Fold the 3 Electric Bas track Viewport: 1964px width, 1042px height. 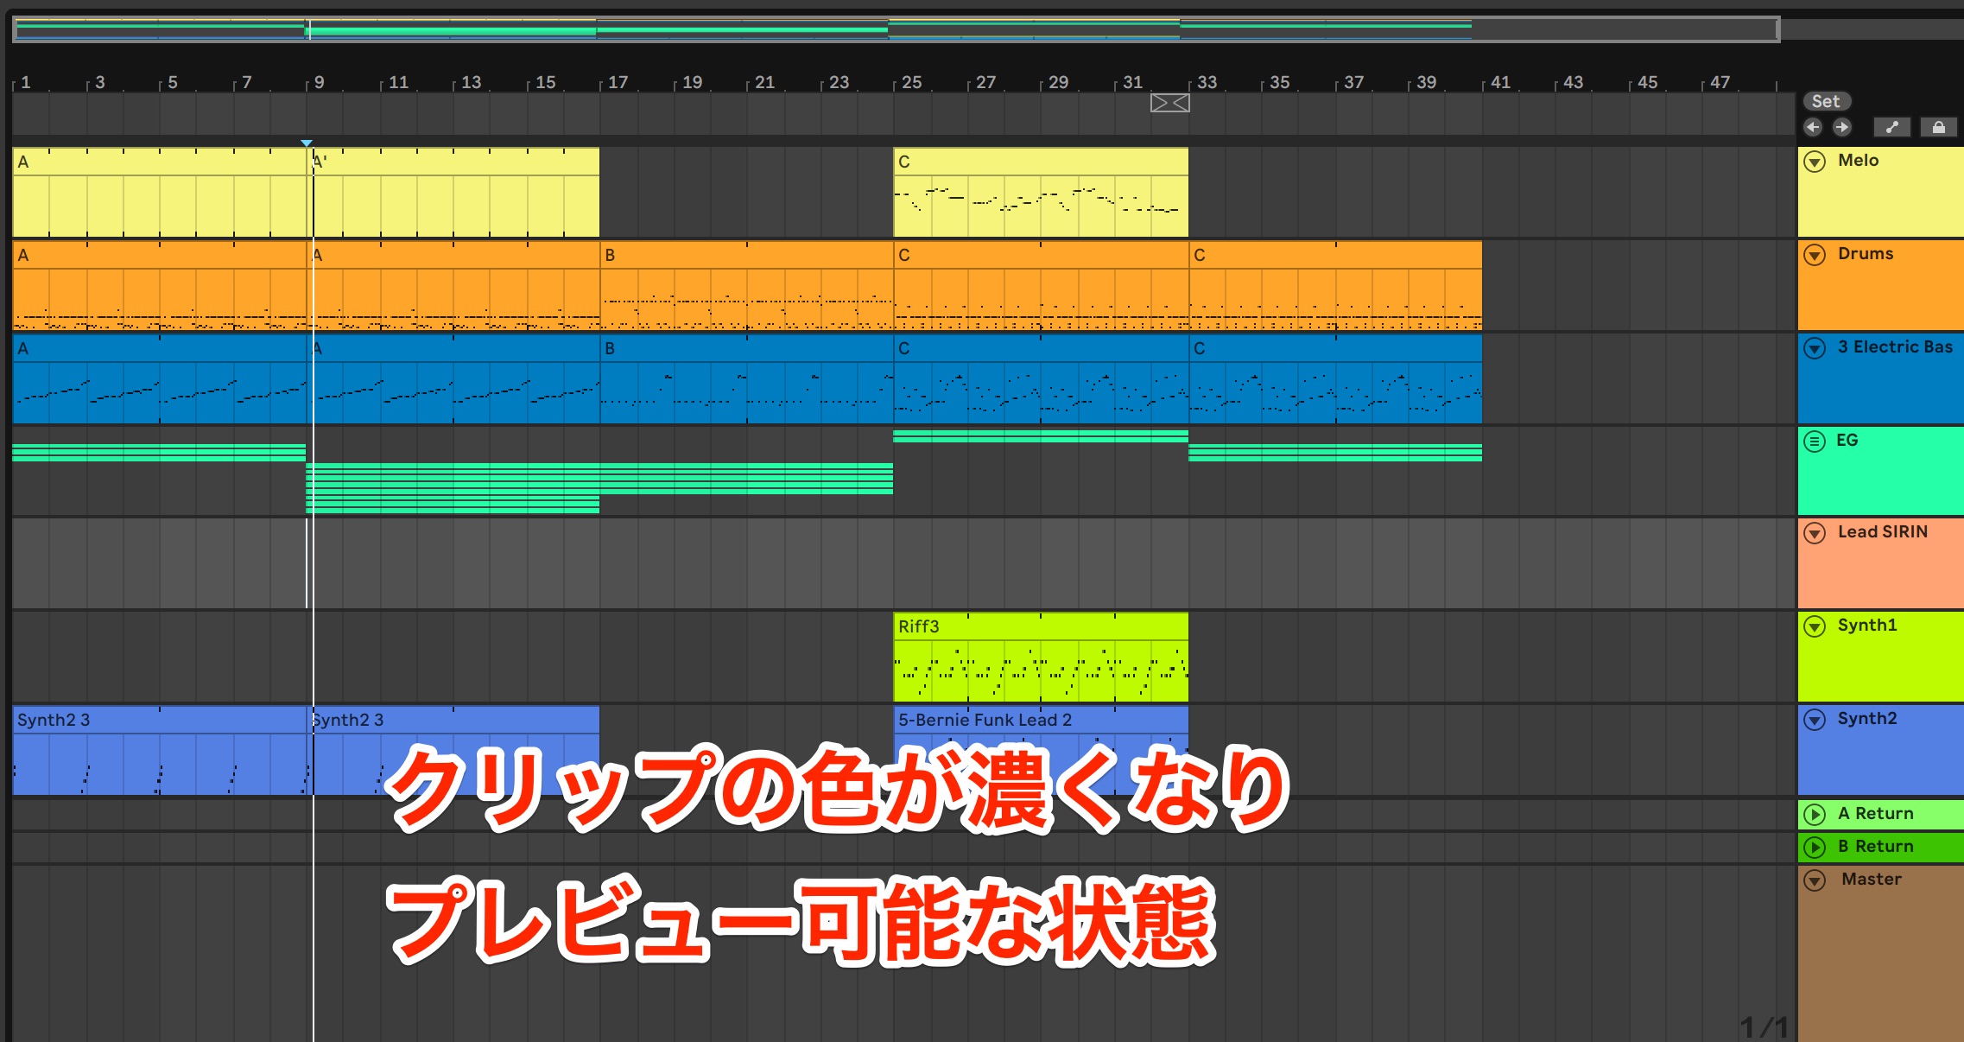[1815, 348]
